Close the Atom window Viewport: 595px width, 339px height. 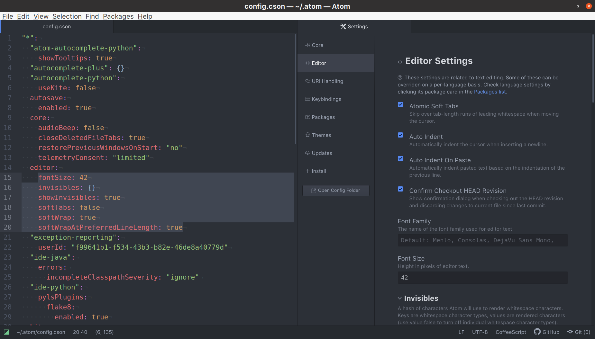pos(589,6)
